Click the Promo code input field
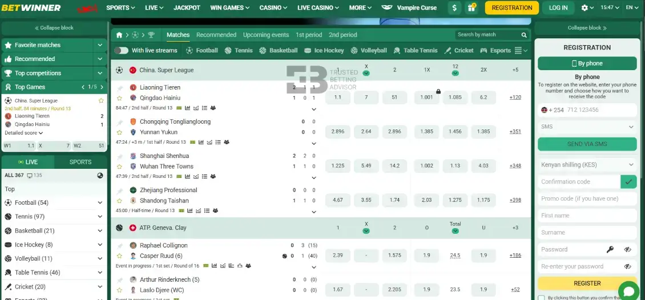The height and width of the screenshot is (300, 645). point(587,198)
